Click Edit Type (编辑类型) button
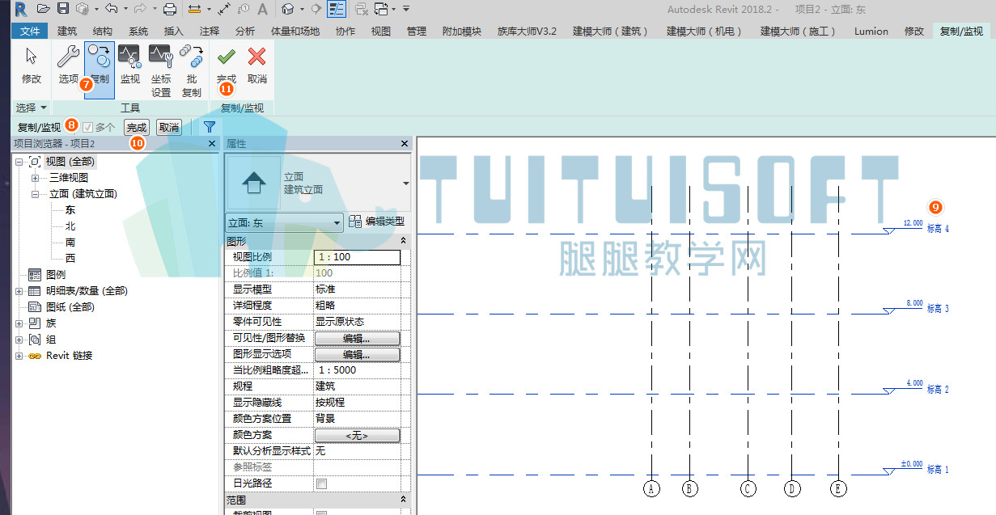 click(376, 222)
